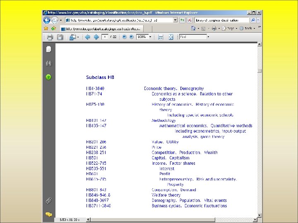This screenshot has height=223, width=298.
Task: Click the Interest entry
Action: click(167, 168)
